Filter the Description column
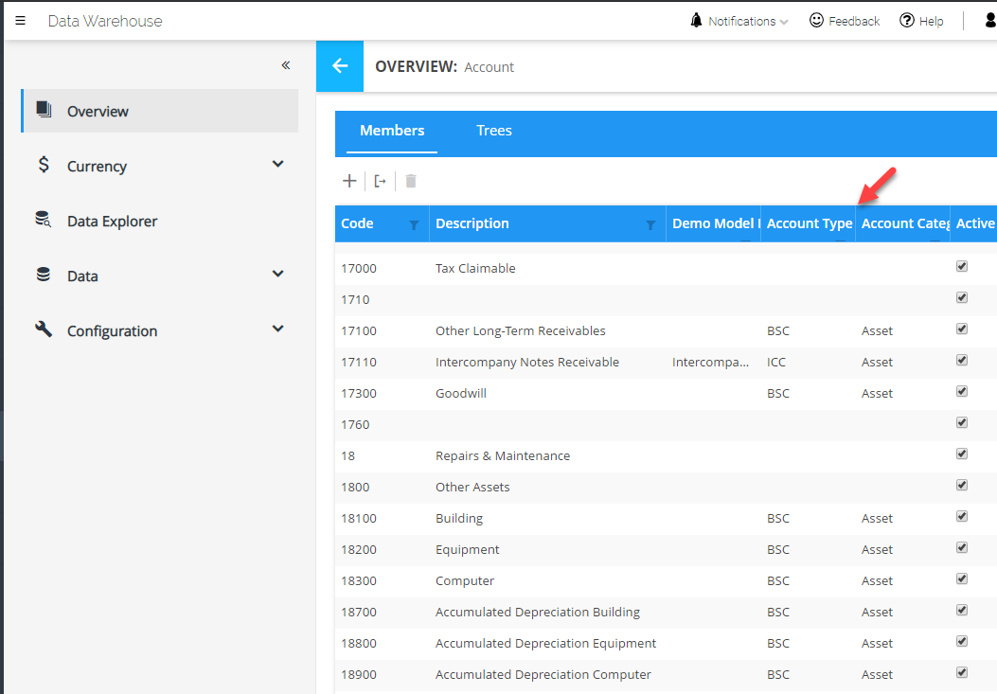Viewport: 997px width, 694px height. 650,224
